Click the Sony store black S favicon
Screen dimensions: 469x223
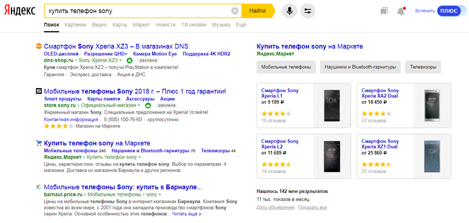pos(39,91)
